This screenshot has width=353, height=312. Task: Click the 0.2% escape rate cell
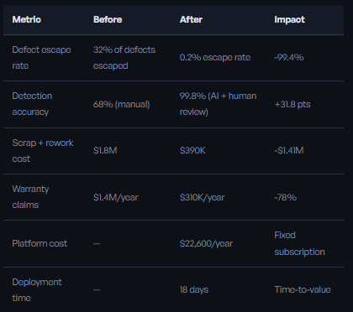pyautogui.click(x=215, y=57)
